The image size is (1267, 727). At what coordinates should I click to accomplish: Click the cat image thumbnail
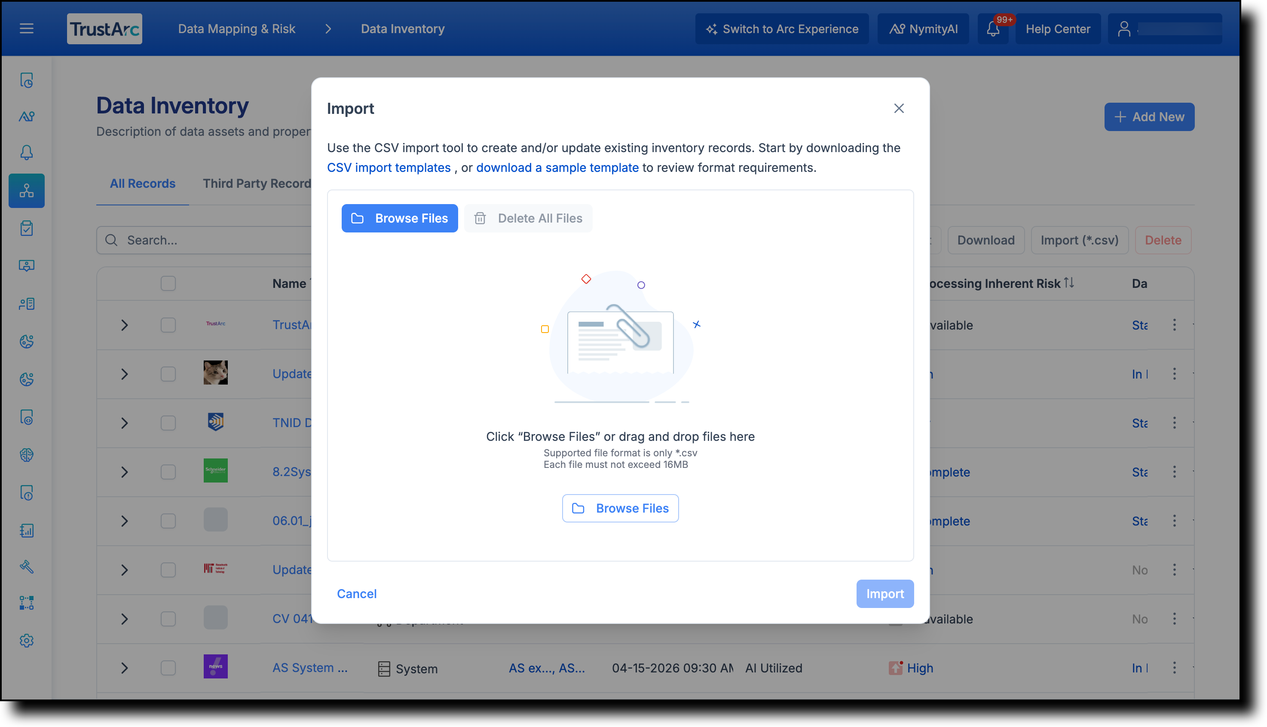216,373
